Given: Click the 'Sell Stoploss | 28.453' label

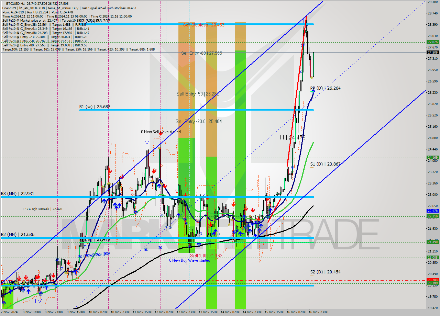Looking at the screenshot, I should pyautogui.click(x=203, y=25).
